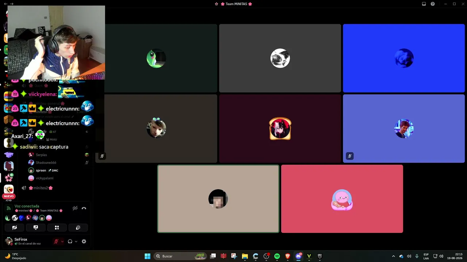Open Snipping Tool from taskbar

click(x=234, y=256)
